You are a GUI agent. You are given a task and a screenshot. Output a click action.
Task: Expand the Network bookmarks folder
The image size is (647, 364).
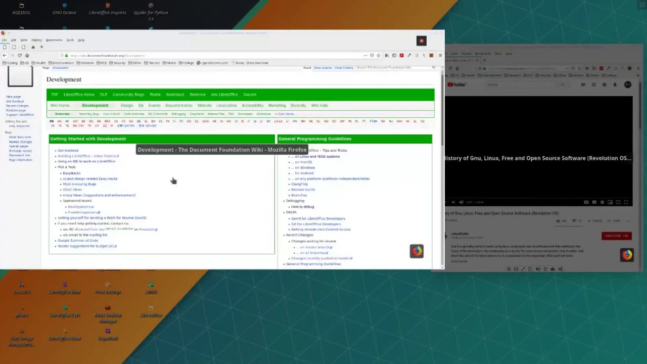[85, 63]
